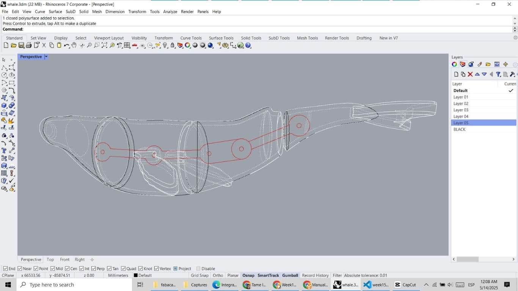The height and width of the screenshot is (291, 518).
Task: Click the new layer icon in Layers panel
Action: (456, 74)
